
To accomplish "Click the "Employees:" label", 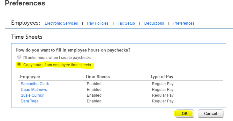I will coord(26,23).
